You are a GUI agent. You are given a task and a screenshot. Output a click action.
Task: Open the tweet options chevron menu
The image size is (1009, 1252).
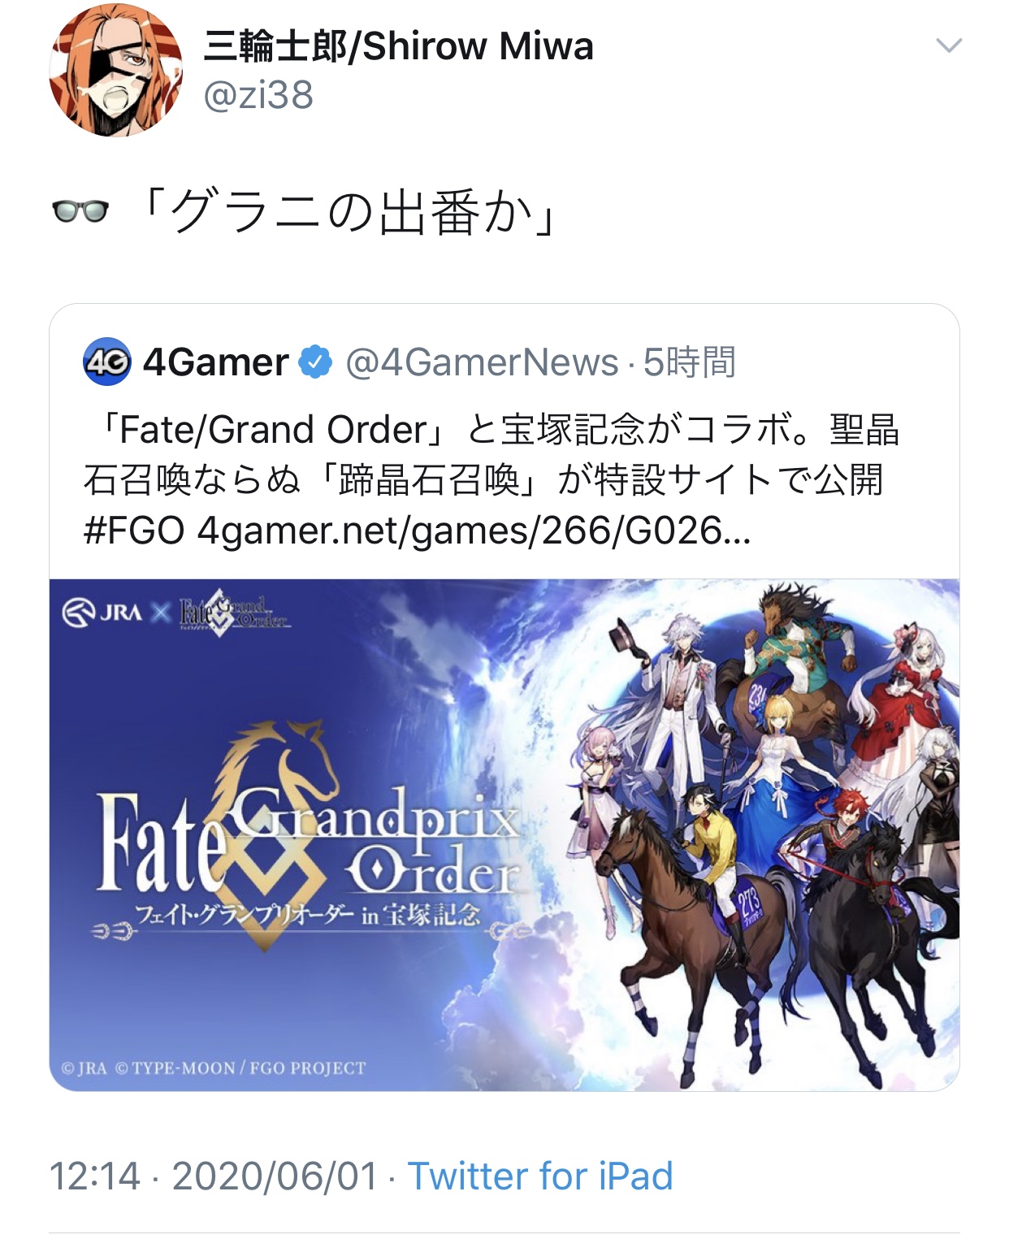[x=949, y=45]
